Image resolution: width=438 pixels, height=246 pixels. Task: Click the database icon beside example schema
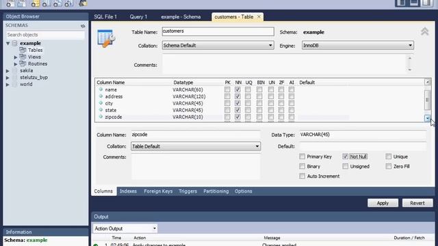(15, 43)
